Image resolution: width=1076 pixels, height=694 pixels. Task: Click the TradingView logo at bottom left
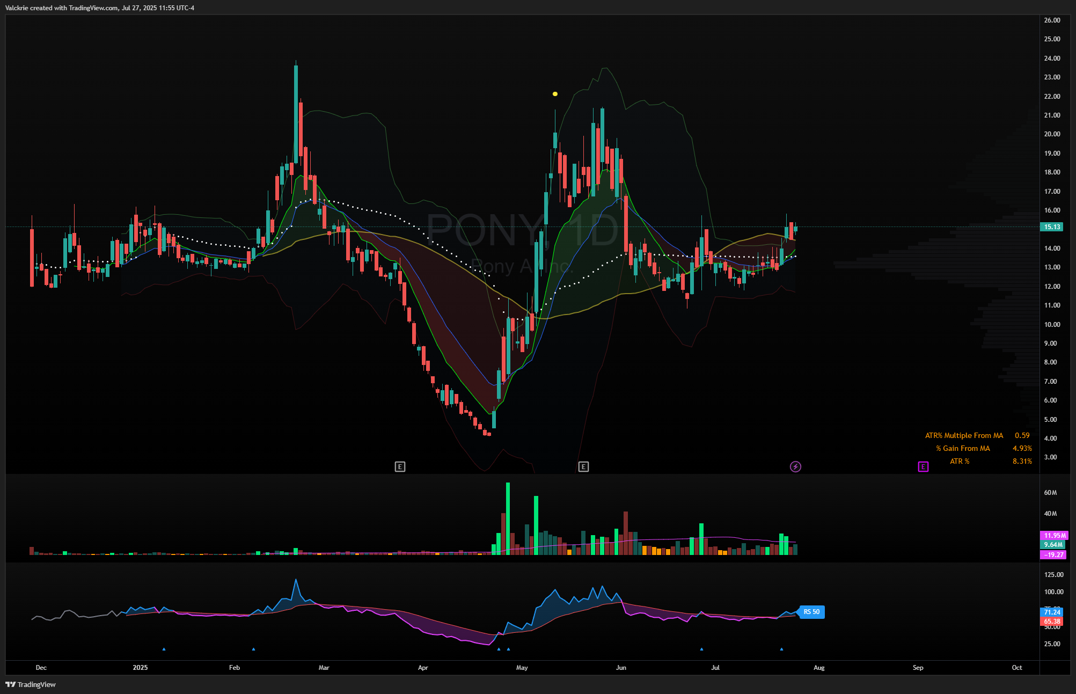coord(31,684)
